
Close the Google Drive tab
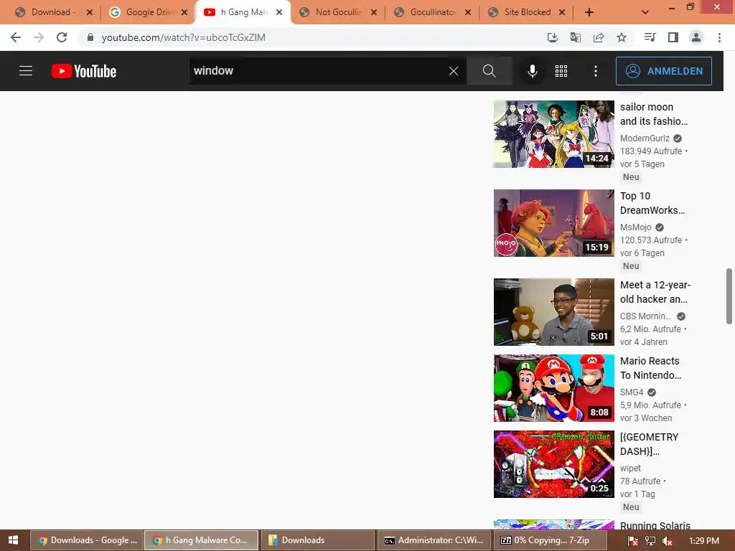click(x=184, y=12)
